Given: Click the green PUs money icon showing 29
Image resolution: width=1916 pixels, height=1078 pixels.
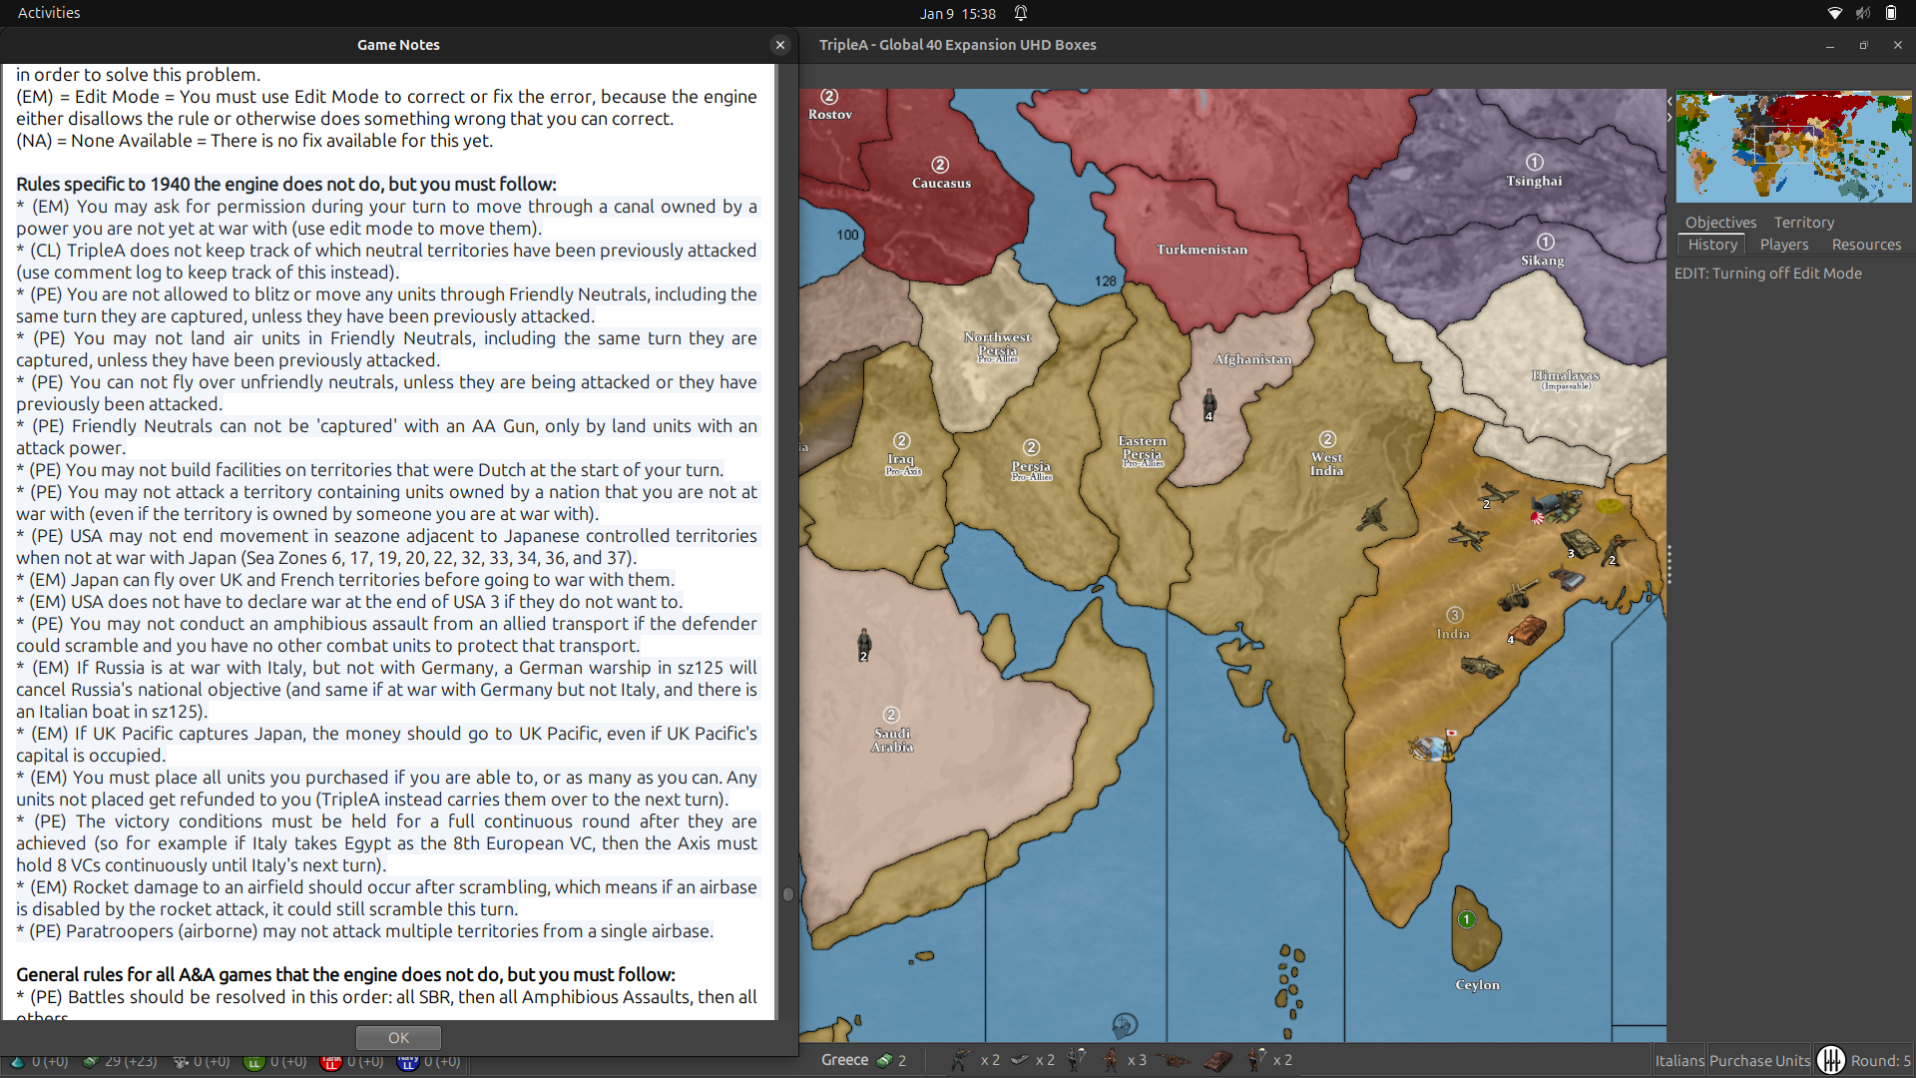Looking at the screenshot, I should (x=90, y=1063).
